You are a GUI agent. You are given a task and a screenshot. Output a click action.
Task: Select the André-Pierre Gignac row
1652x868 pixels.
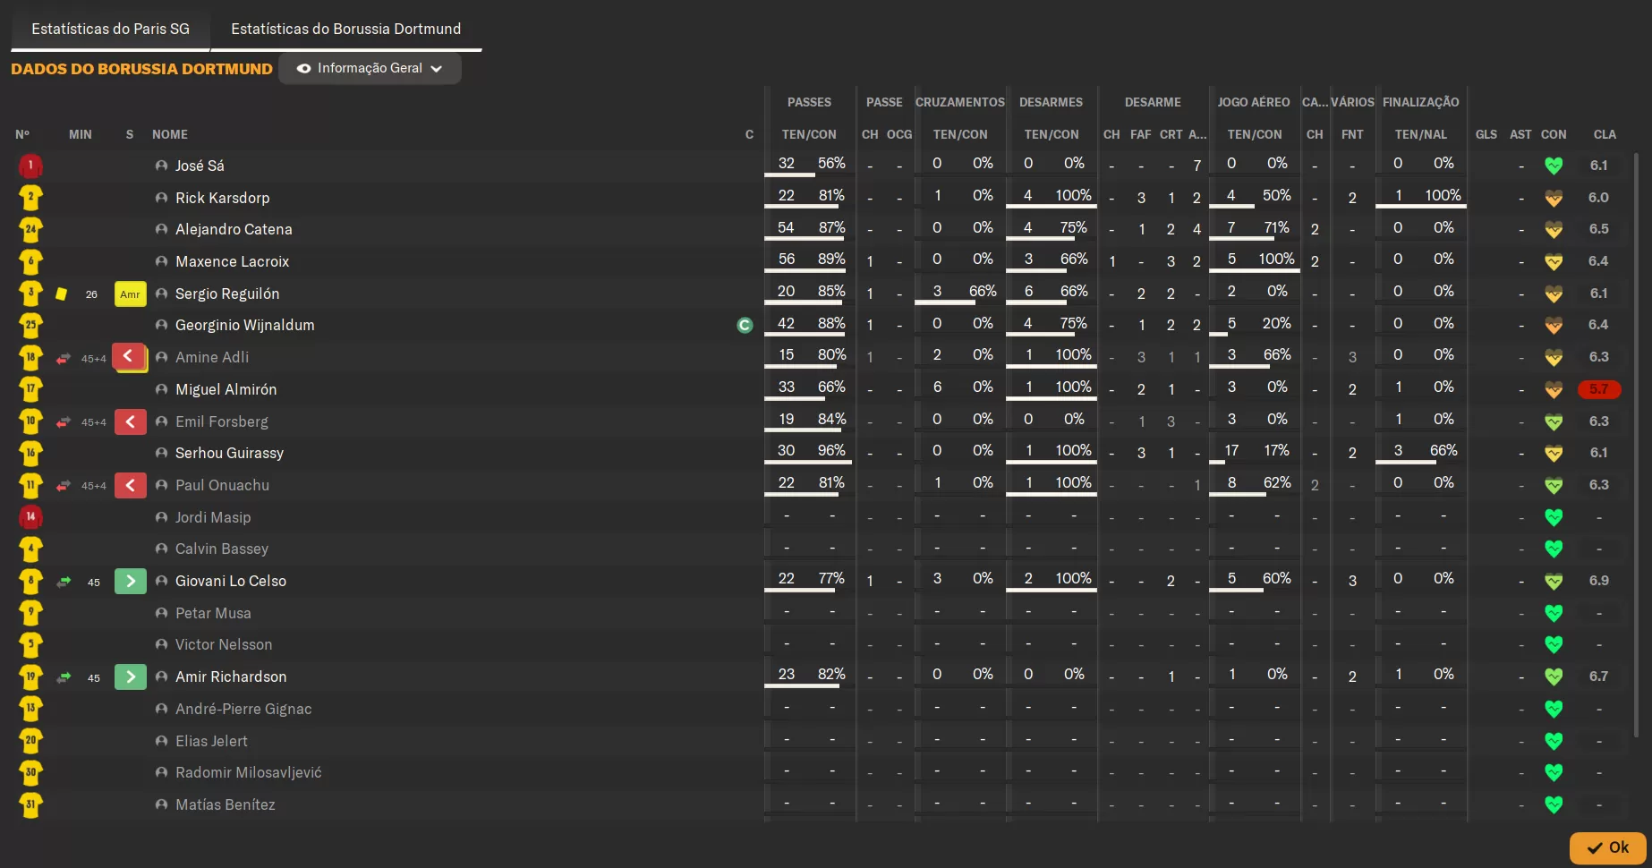coord(823,709)
